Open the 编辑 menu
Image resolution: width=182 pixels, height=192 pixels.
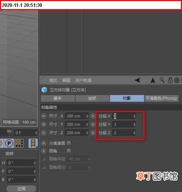pos(66,80)
